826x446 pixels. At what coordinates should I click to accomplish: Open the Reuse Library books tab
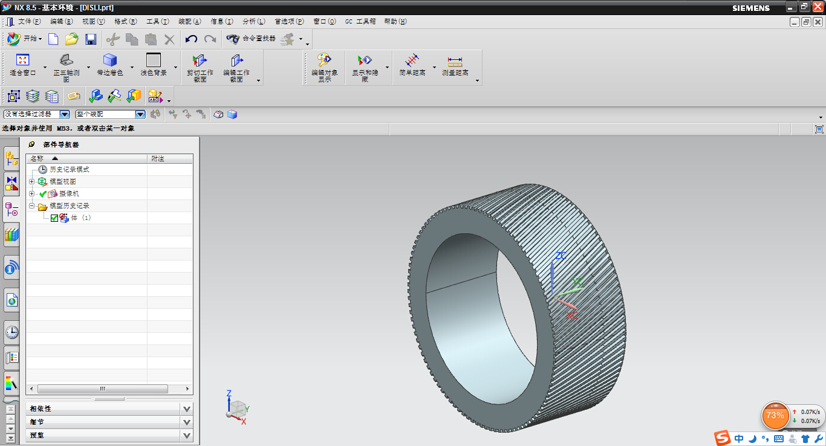pyautogui.click(x=11, y=234)
